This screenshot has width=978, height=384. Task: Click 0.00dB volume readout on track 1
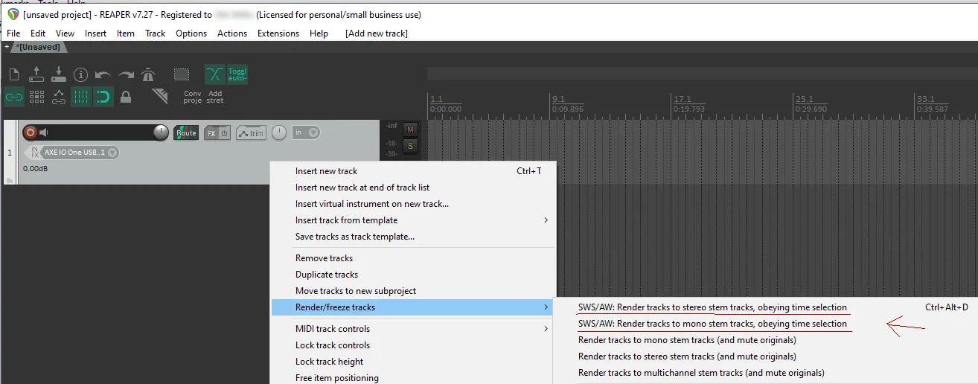(x=35, y=168)
